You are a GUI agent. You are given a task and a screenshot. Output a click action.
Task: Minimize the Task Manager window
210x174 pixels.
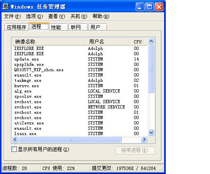140,7
